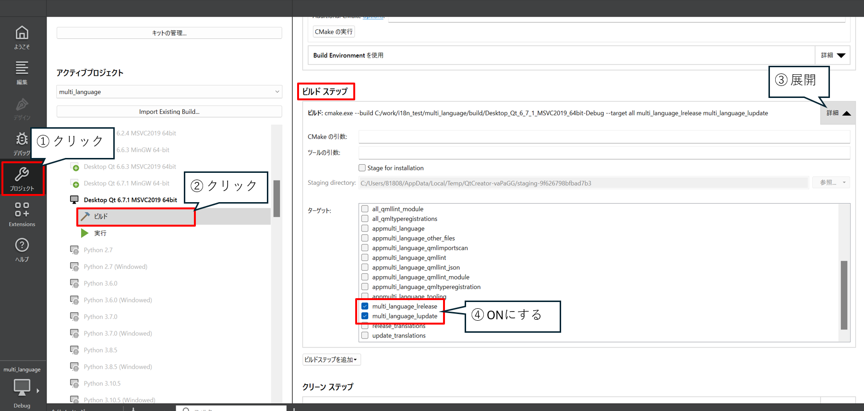Uncheck the multi_language_lrelease target

[x=365, y=306]
